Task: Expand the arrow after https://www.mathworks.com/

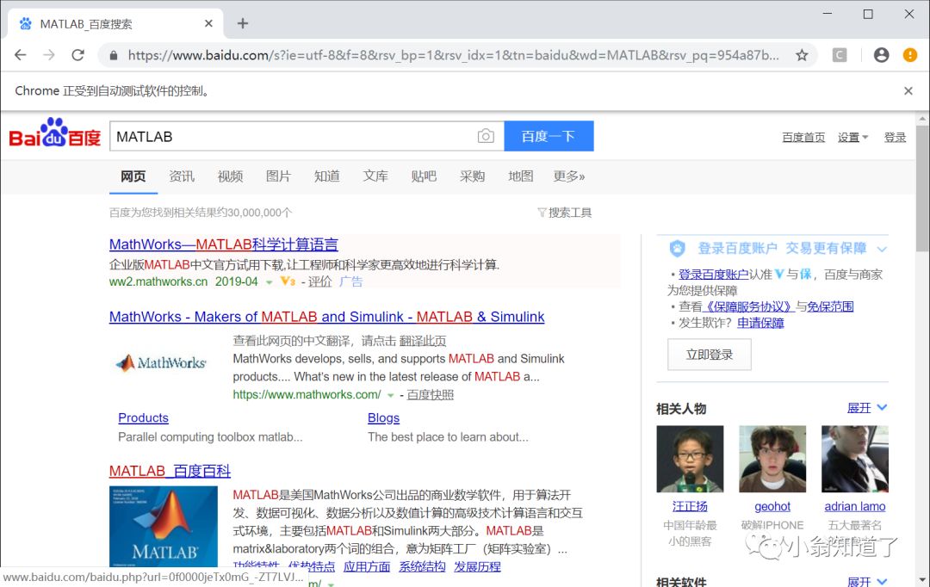Action: [x=390, y=395]
